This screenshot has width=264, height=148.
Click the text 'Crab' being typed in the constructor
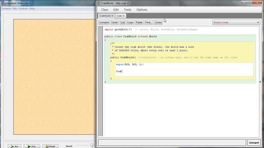119,72
